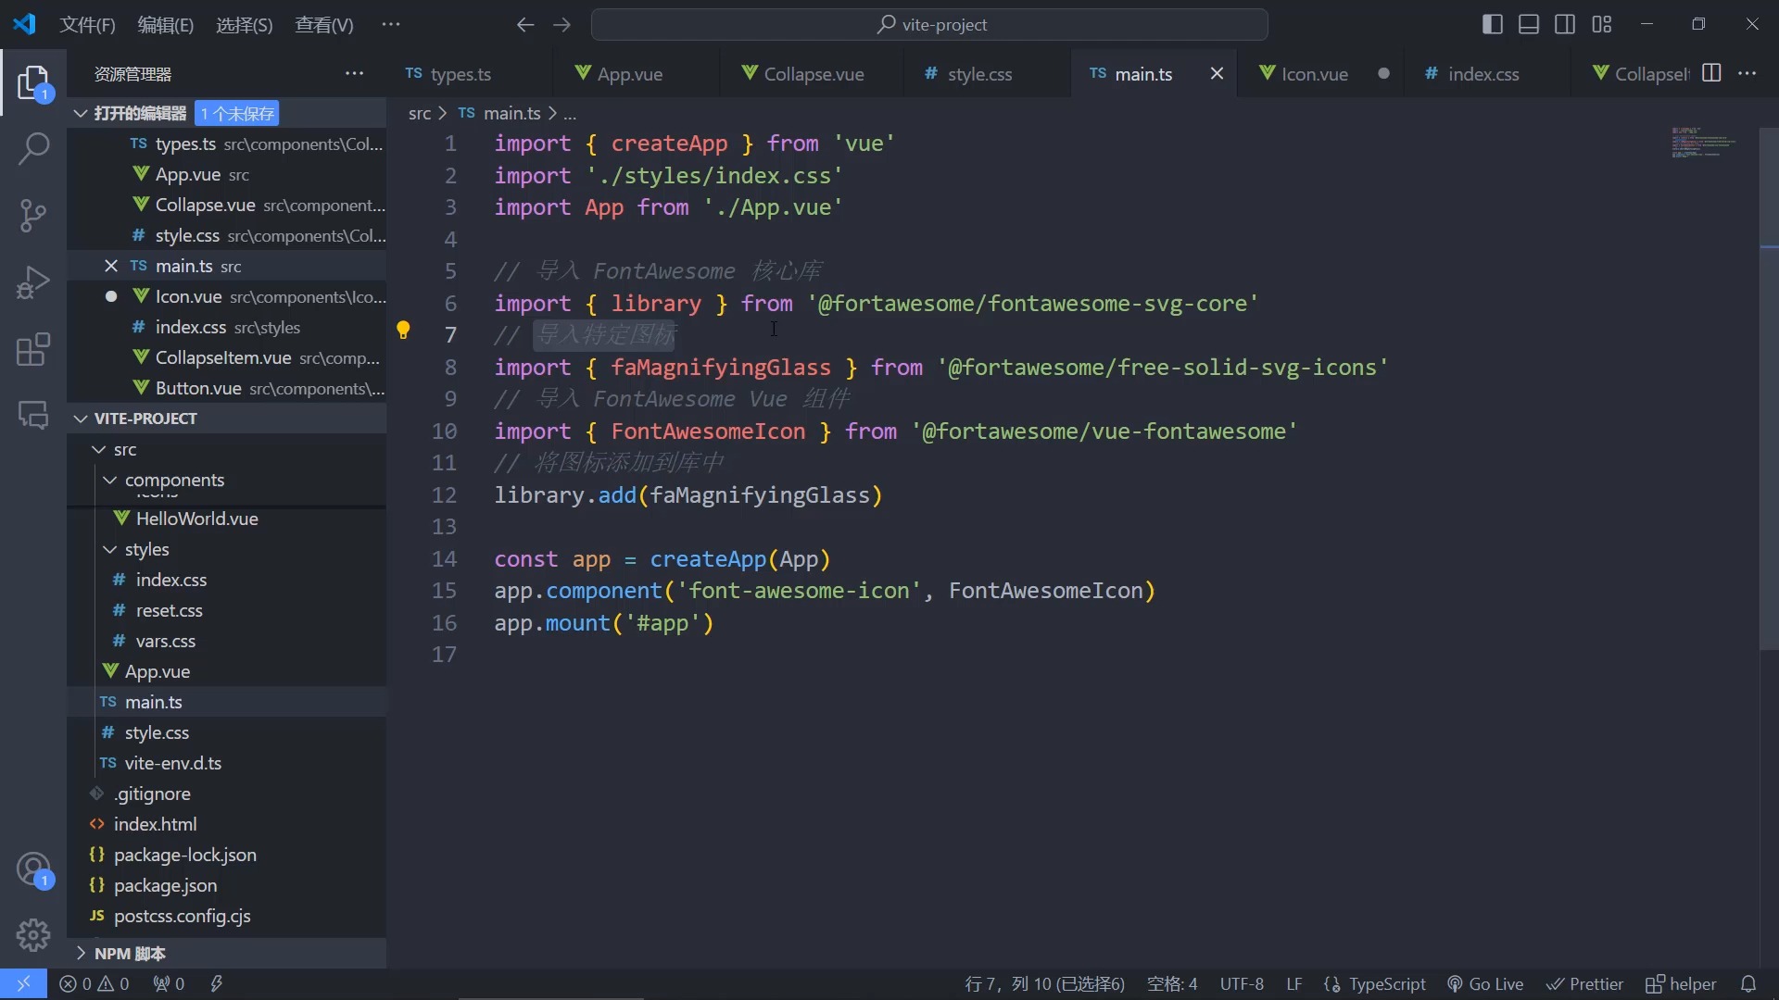This screenshot has width=1779, height=1000.
Task: Collapse the src folder
Action: coord(99,449)
